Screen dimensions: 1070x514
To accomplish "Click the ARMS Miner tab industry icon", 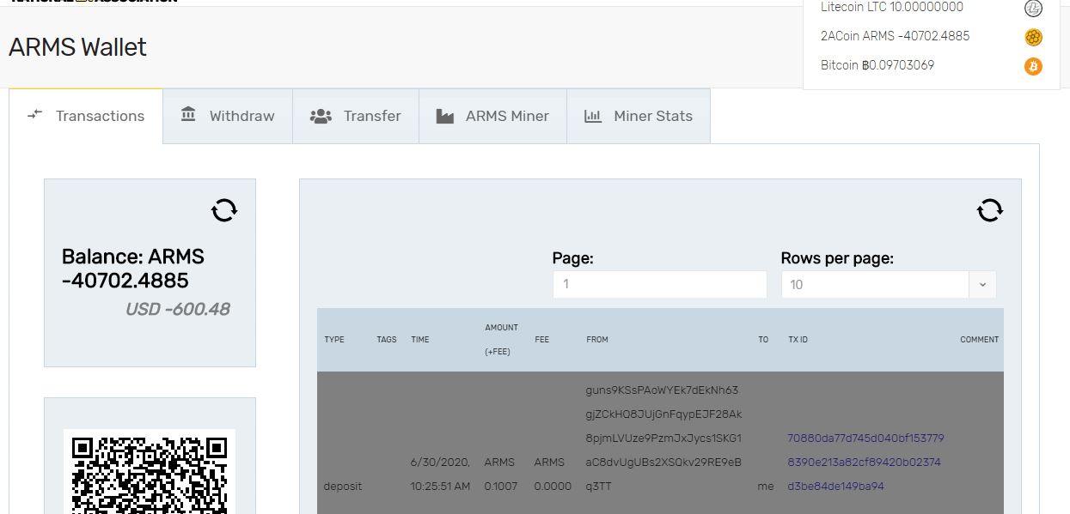I will (x=444, y=116).
